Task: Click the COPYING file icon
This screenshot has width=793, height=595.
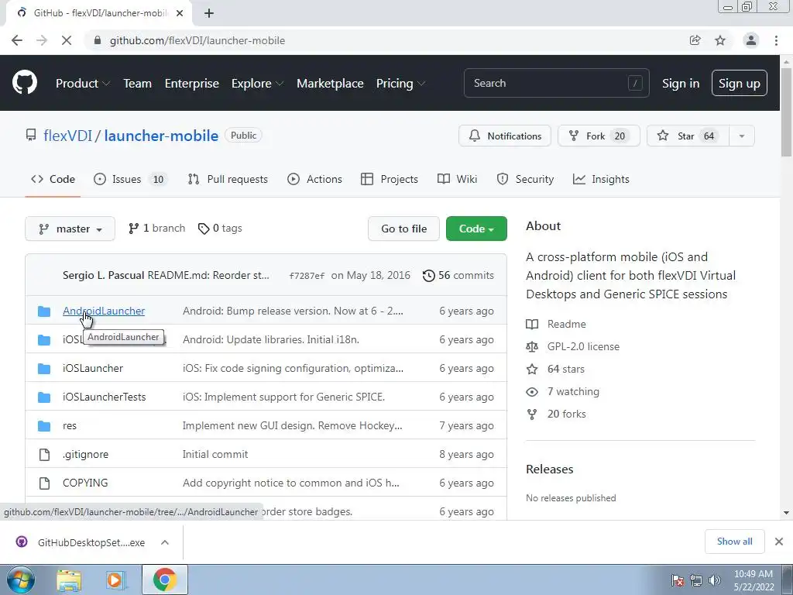Action: (x=44, y=483)
